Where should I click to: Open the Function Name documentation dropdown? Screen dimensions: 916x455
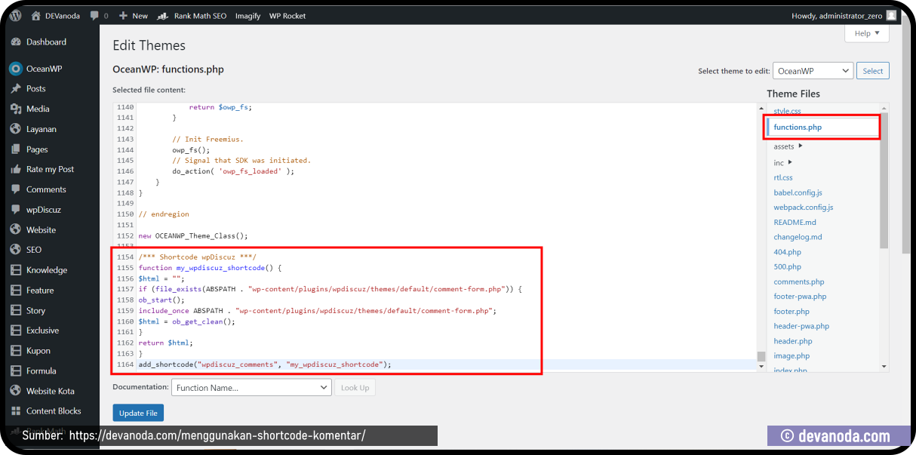pyautogui.click(x=251, y=388)
